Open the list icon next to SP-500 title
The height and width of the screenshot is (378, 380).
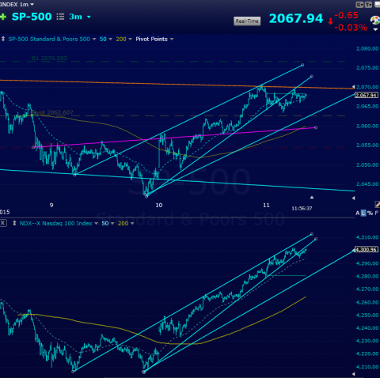(x=60, y=17)
